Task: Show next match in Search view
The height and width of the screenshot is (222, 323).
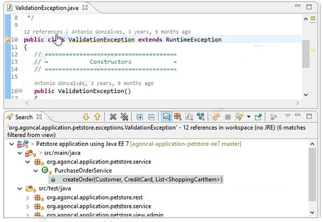Action: tap(86, 117)
